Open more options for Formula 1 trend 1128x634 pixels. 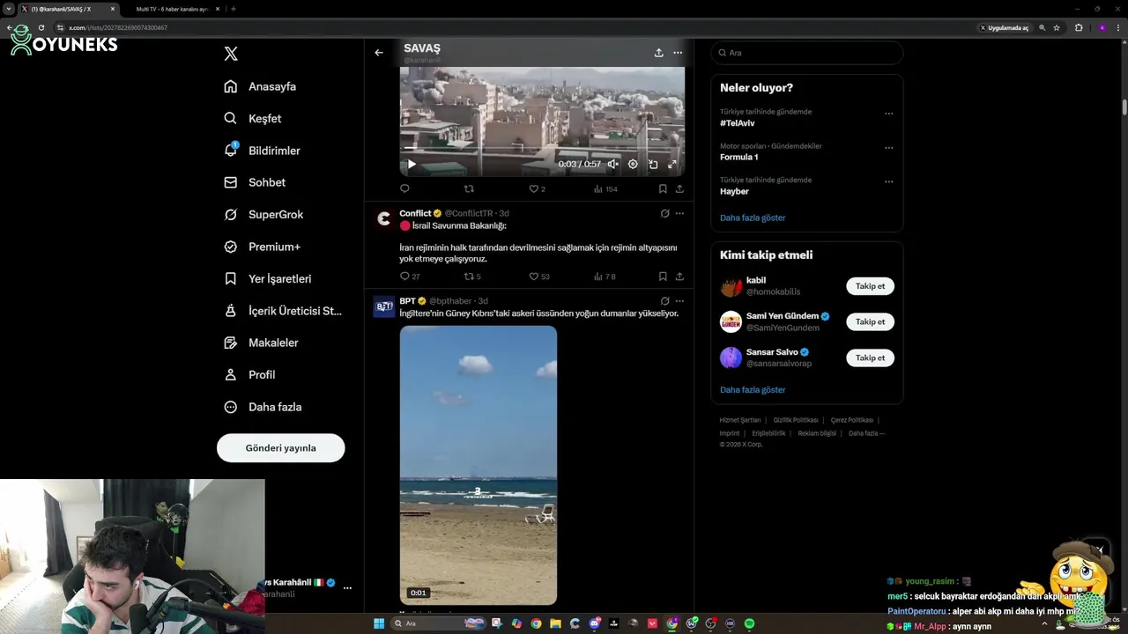[x=888, y=148]
